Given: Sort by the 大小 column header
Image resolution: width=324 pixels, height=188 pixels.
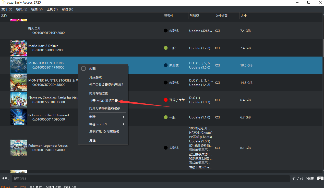Looking at the screenshot, I should point(281,16).
